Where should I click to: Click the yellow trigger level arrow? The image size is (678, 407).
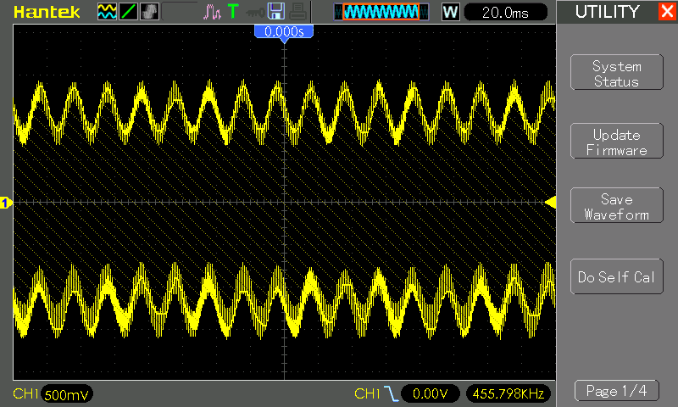click(550, 203)
